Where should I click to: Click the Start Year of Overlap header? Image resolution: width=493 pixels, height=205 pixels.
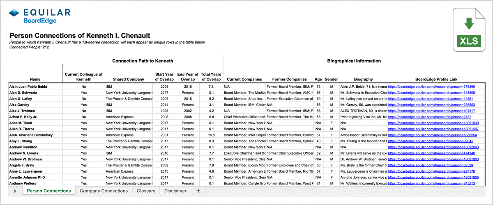click(x=164, y=77)
